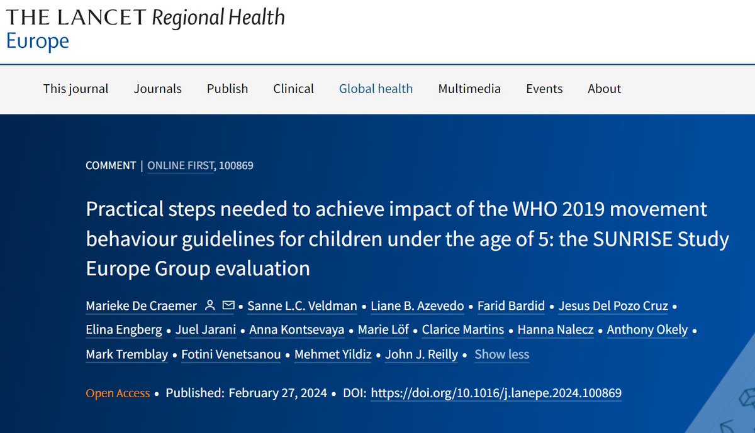Open author Marieke De Craemer
This screenshot has height=433, width=755.
click(142, 307)
